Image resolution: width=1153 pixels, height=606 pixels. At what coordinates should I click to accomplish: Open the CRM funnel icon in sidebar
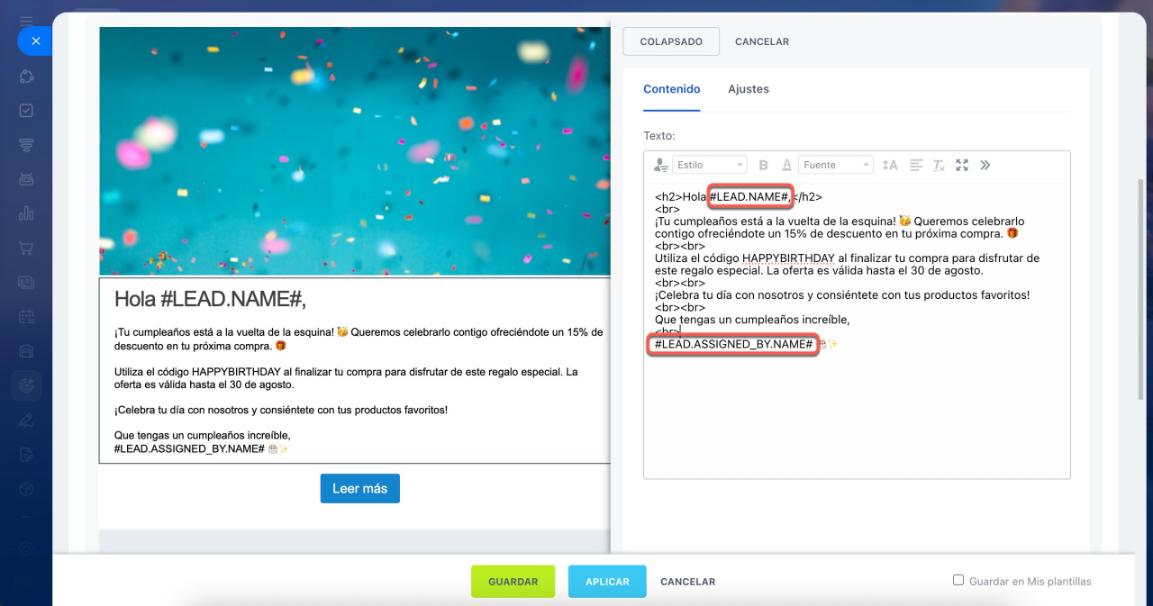(x=26, y=145)
